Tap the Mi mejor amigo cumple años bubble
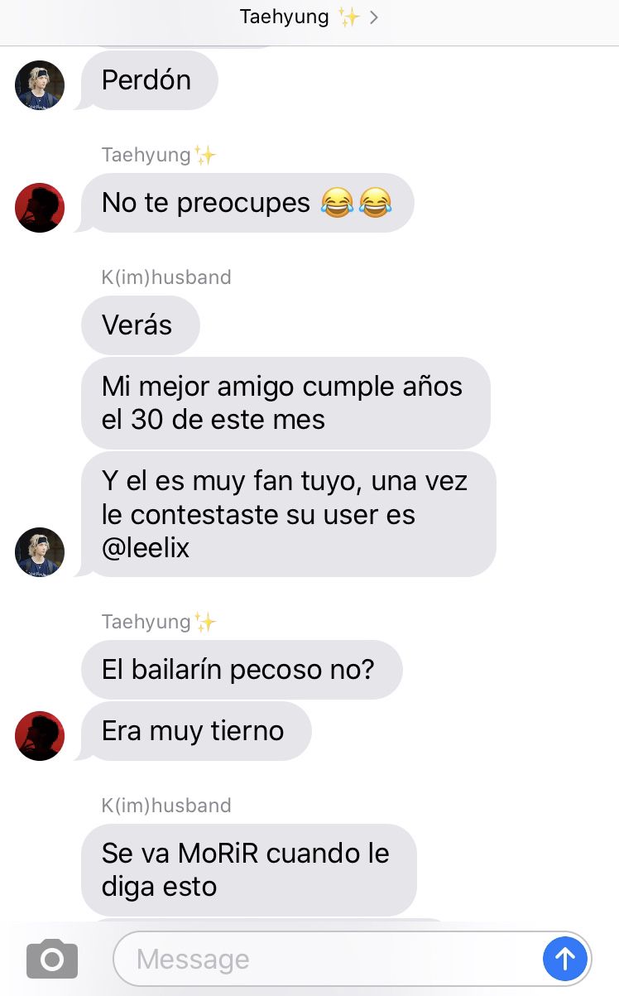Viewport: 619px width, 996px height. click(286, 403)
